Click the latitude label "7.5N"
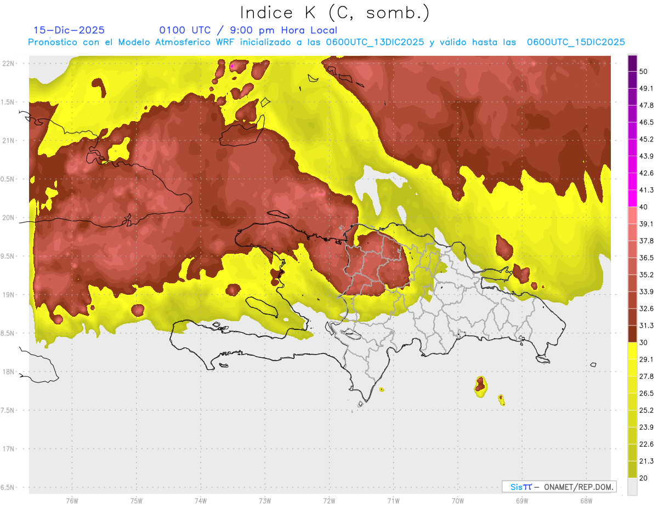658x508 pixels. click(8, 410)
